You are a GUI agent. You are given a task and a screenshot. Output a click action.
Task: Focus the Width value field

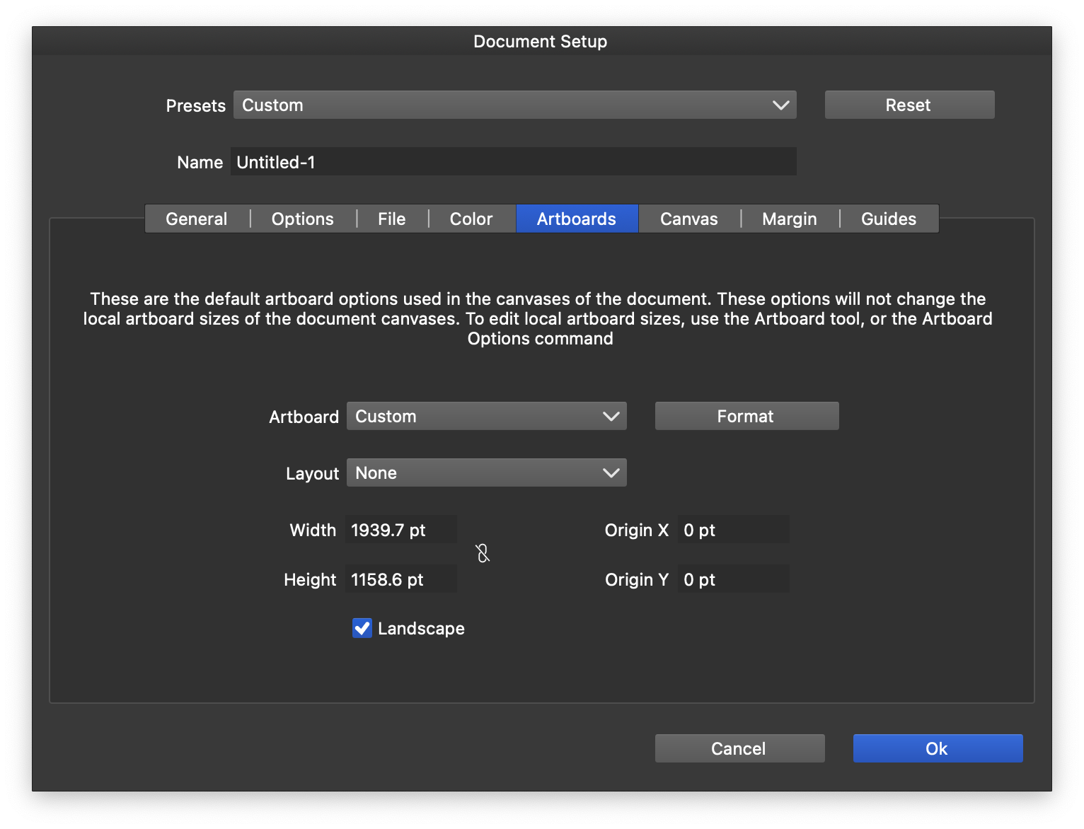[x=400, y=530]
